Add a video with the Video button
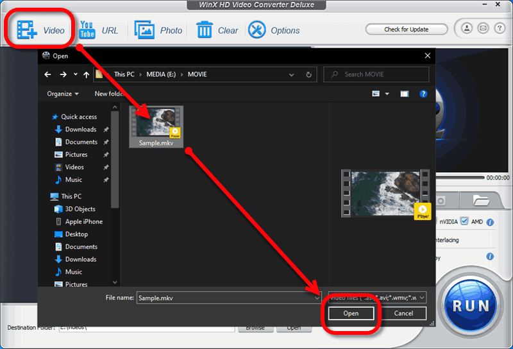 40,30
